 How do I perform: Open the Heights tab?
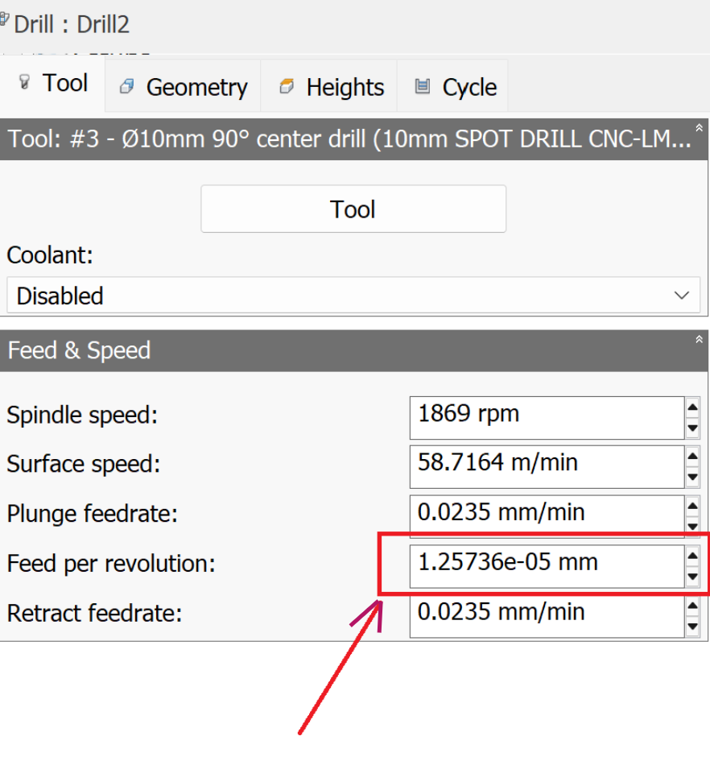coord(329,87)
